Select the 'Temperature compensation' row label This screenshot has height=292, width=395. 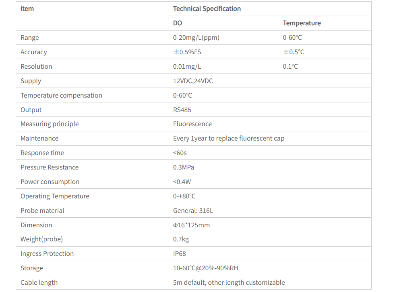(x=61, y=96)
